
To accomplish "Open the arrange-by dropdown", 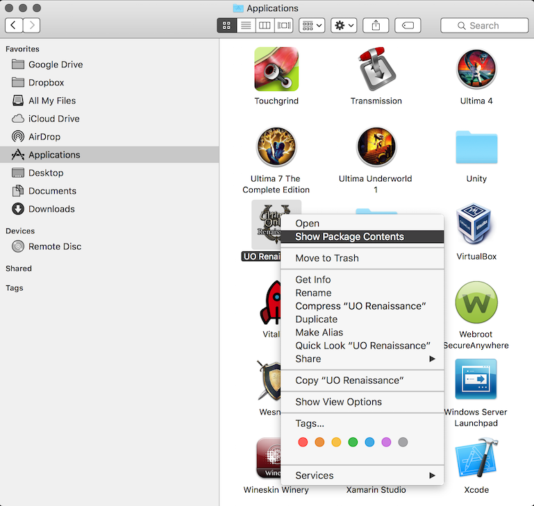I will tap(312, 26).
